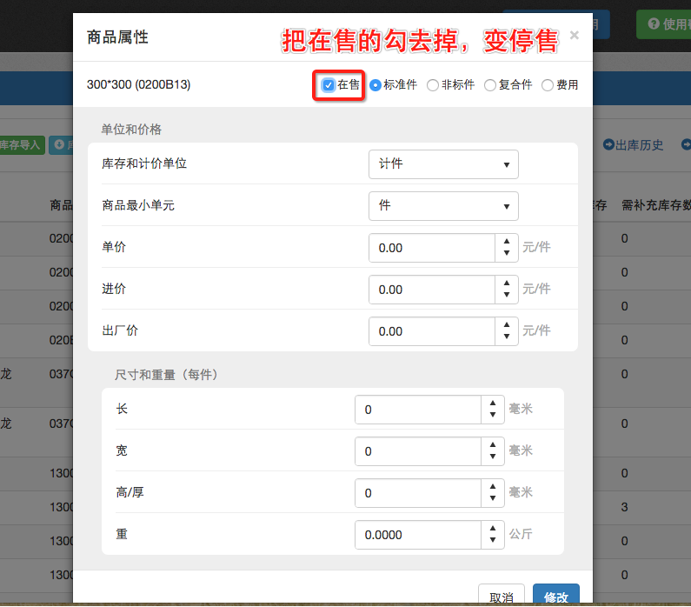
Task: Decrease 宽 value with down arrow
Action: 493,457
